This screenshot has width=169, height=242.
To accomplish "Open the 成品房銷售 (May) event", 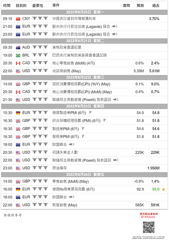I will tap(67, 71).
